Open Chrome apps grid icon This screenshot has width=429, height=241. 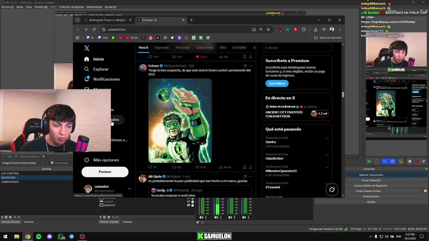click(77, 38)
